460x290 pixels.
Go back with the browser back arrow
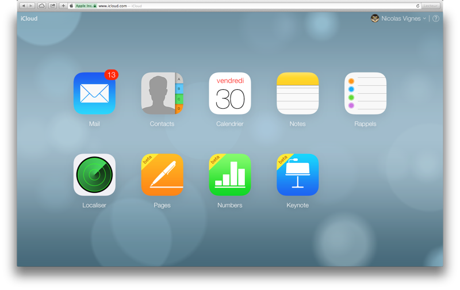pyautogui.click(x=24, y=6)
